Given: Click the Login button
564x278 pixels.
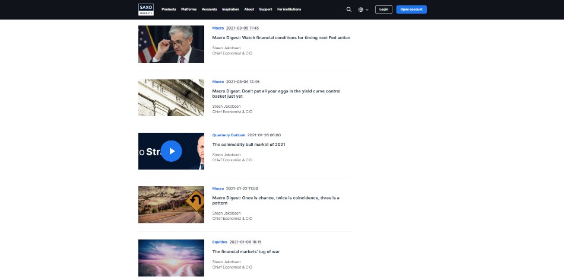Looking at the screenshot, I should [x=384, y=9].
